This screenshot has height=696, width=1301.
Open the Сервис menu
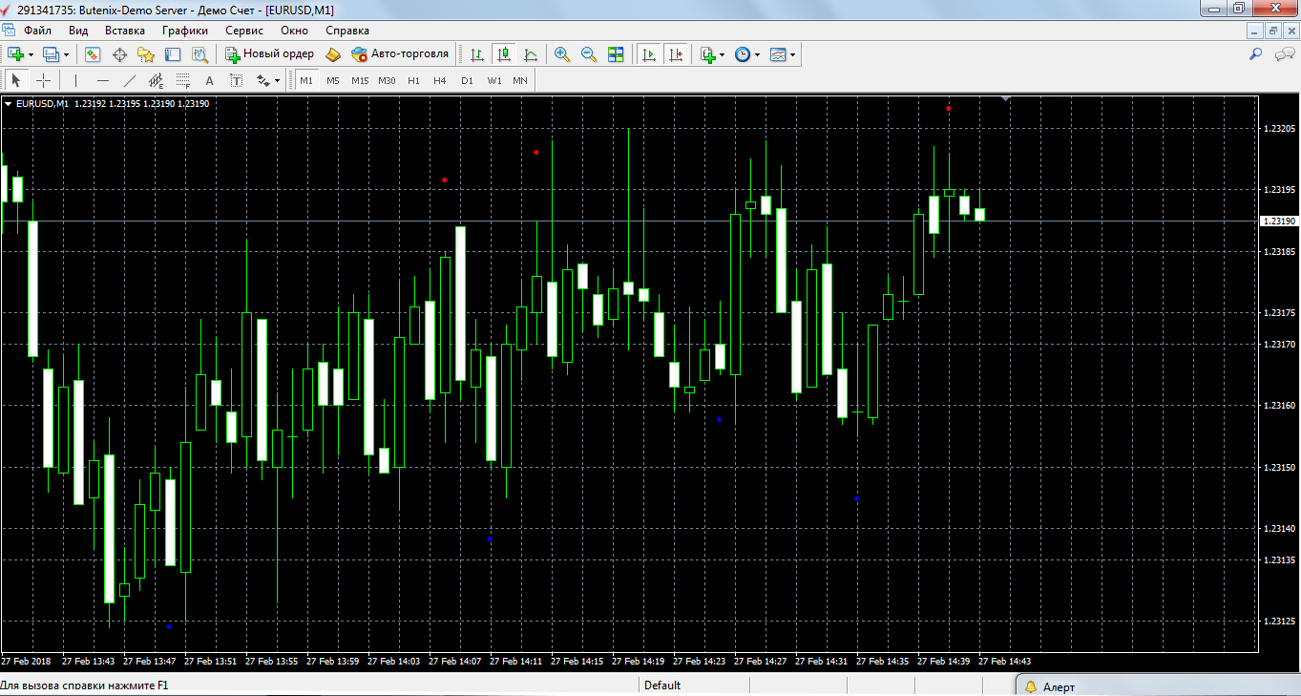(245, 30)
